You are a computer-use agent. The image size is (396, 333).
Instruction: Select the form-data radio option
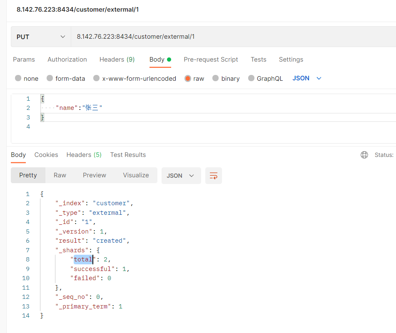pos(50,78)
